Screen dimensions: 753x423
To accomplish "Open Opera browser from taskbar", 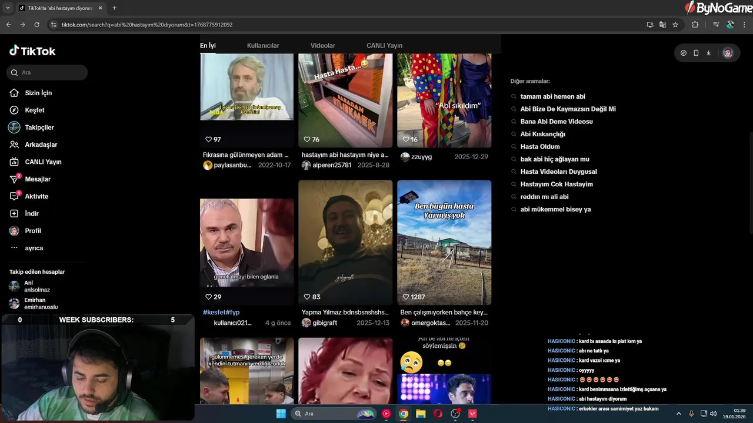I will [x=438, y=414].
